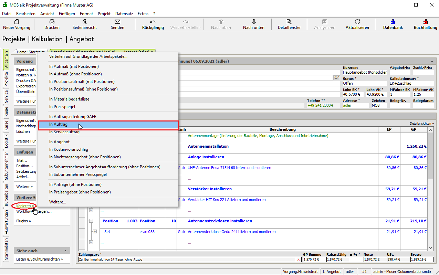Open the Datenbank toolbar icon
Screen dimensions: 439x275
(393, 22)
